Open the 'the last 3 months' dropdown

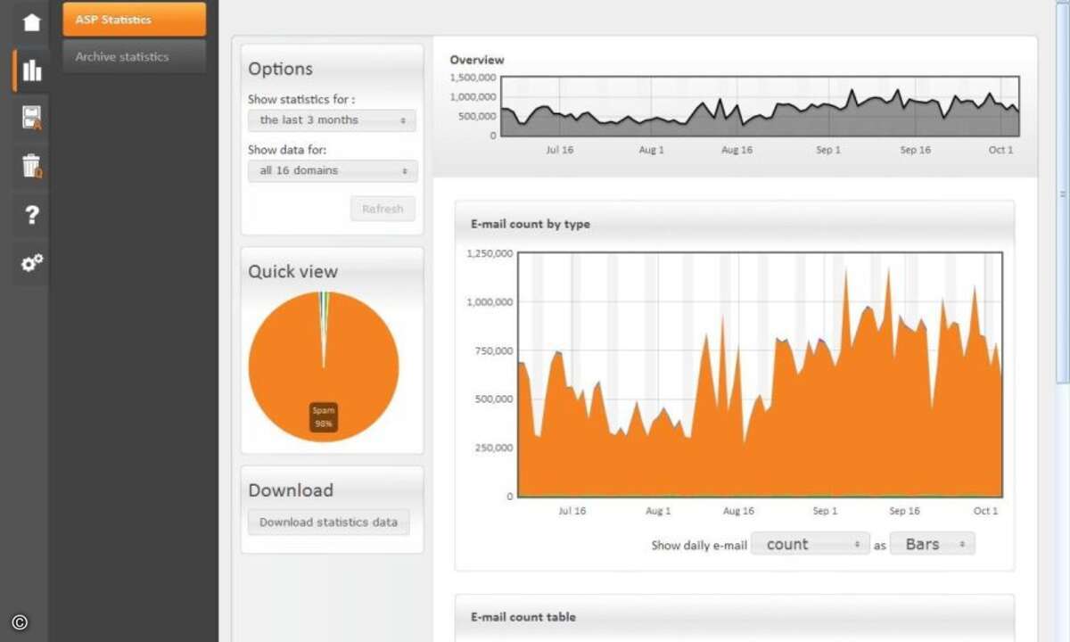[x=332, y=120]
